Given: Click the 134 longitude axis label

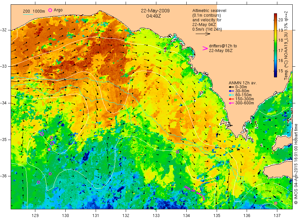Looking at the screenshot, I should point(186,216).
